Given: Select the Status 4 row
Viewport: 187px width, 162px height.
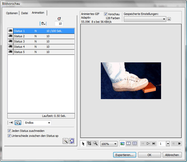Looking at the screenshot, I should pos(41,47).
